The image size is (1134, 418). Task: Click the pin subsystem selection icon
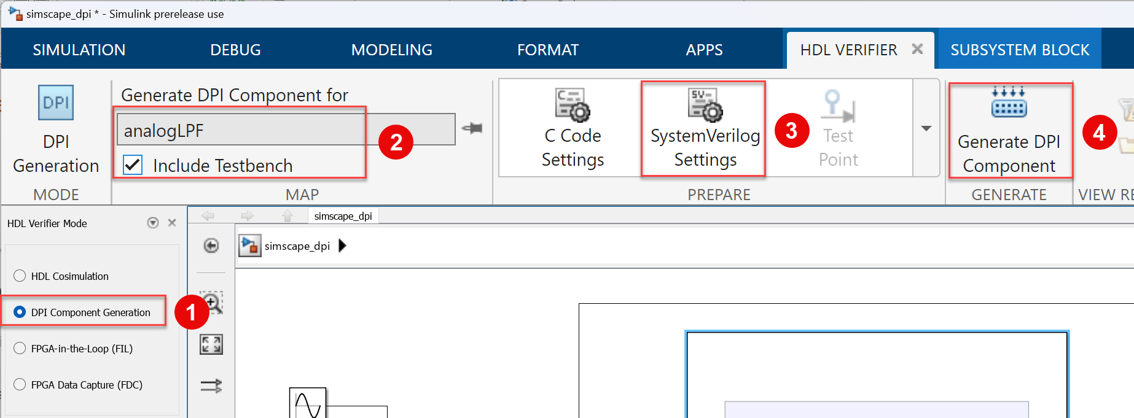pyautogui.click(x=472, y=128)
